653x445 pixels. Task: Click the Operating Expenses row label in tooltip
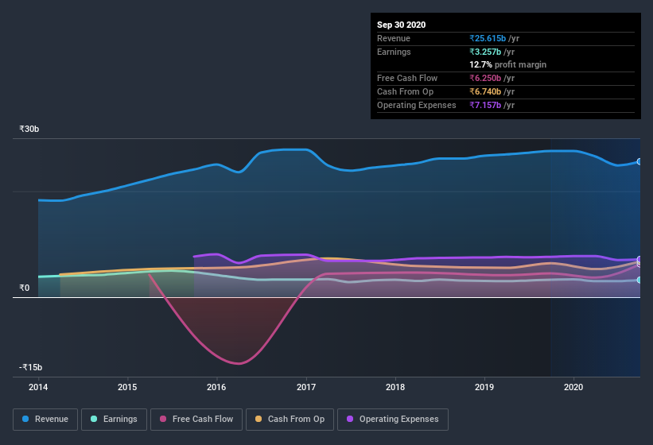(x=417, y=105)
